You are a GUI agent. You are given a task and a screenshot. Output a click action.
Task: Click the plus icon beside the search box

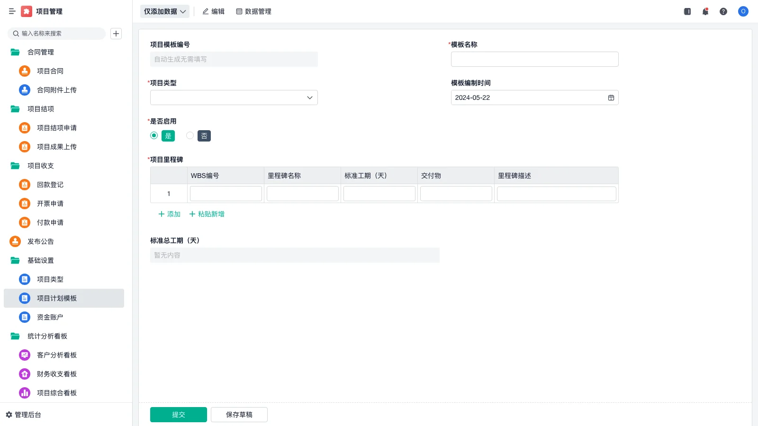pos(116,33)
